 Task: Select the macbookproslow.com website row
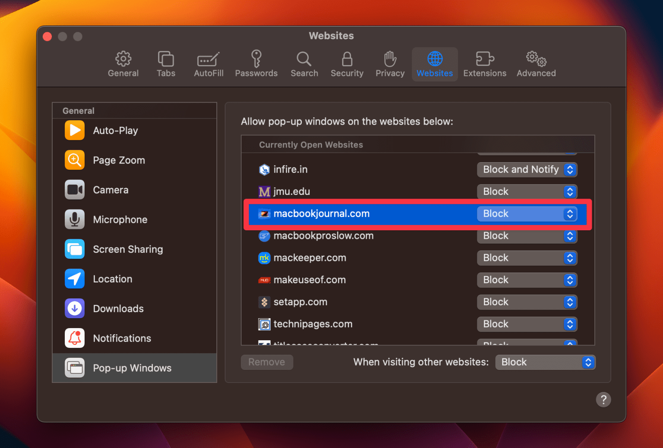click(323, 236)
